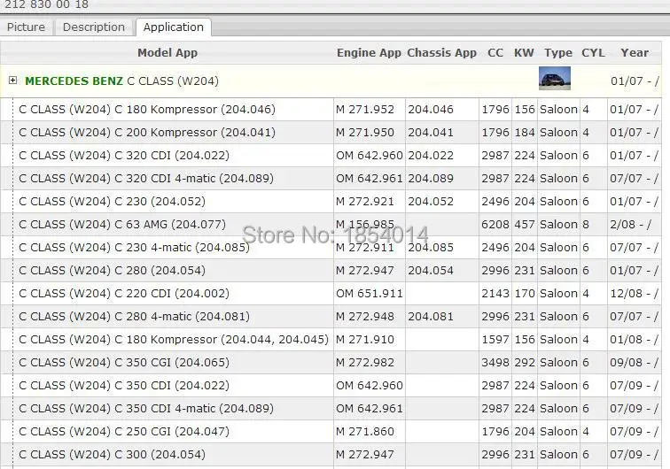This screenshot has width=670, height=469.
Task: Click KW value 184
Action: click(525, 133)
